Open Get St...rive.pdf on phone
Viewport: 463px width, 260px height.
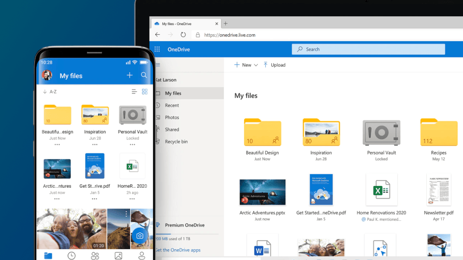95,166
